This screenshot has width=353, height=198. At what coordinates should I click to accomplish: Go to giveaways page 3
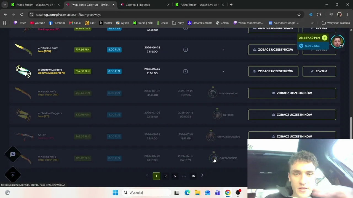click(x=175, y=176)
